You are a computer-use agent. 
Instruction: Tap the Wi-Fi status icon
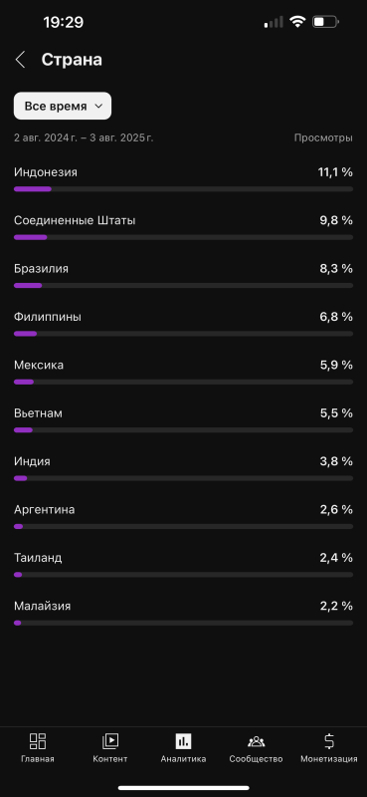tap(297, 22)
